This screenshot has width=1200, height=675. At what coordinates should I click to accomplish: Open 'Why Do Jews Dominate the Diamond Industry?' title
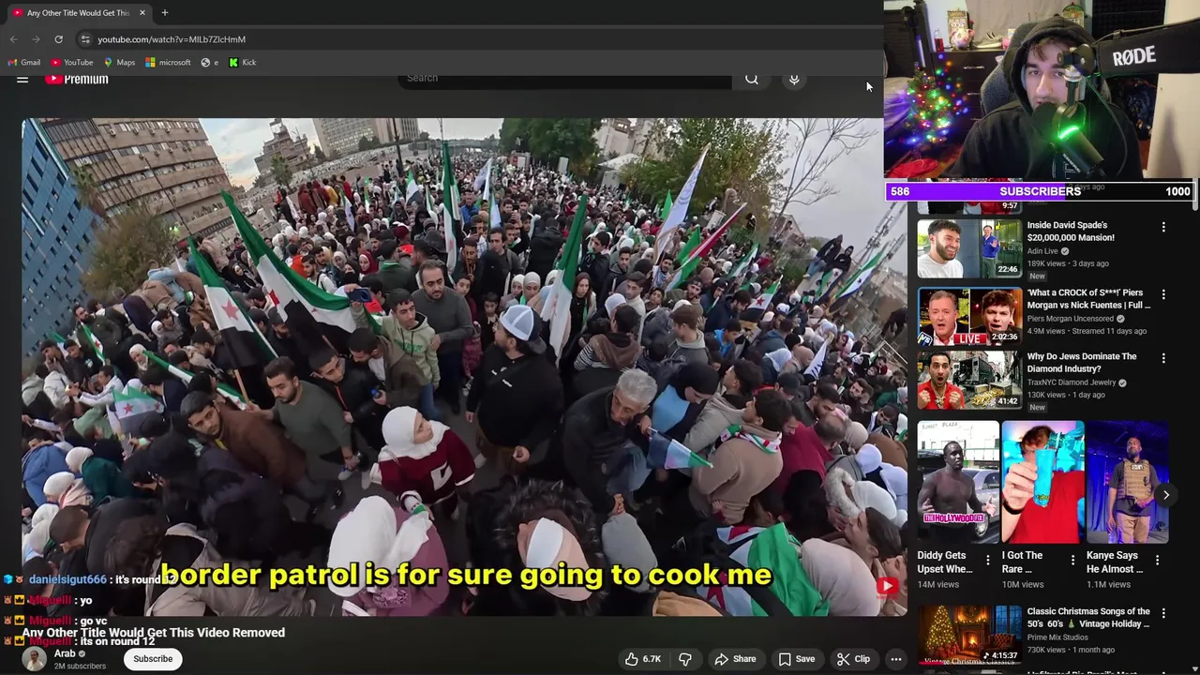coord(1082,363)
